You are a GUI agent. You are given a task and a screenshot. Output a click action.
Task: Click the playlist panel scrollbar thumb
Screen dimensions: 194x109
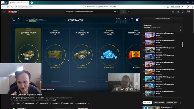182,45
